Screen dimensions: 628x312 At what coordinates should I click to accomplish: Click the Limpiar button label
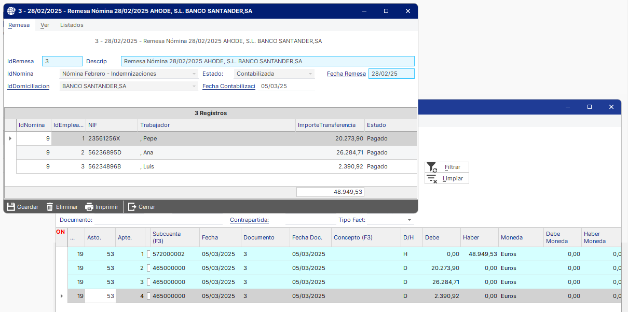(x=452, y=179)
